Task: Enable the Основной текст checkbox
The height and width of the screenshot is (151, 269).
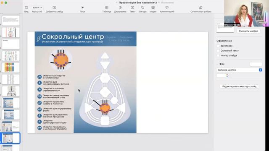Action: click(x=218, y=51)
